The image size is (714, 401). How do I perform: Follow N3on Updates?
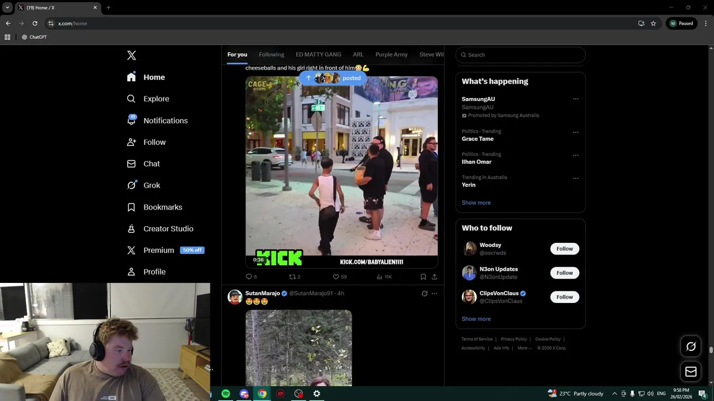565,273
